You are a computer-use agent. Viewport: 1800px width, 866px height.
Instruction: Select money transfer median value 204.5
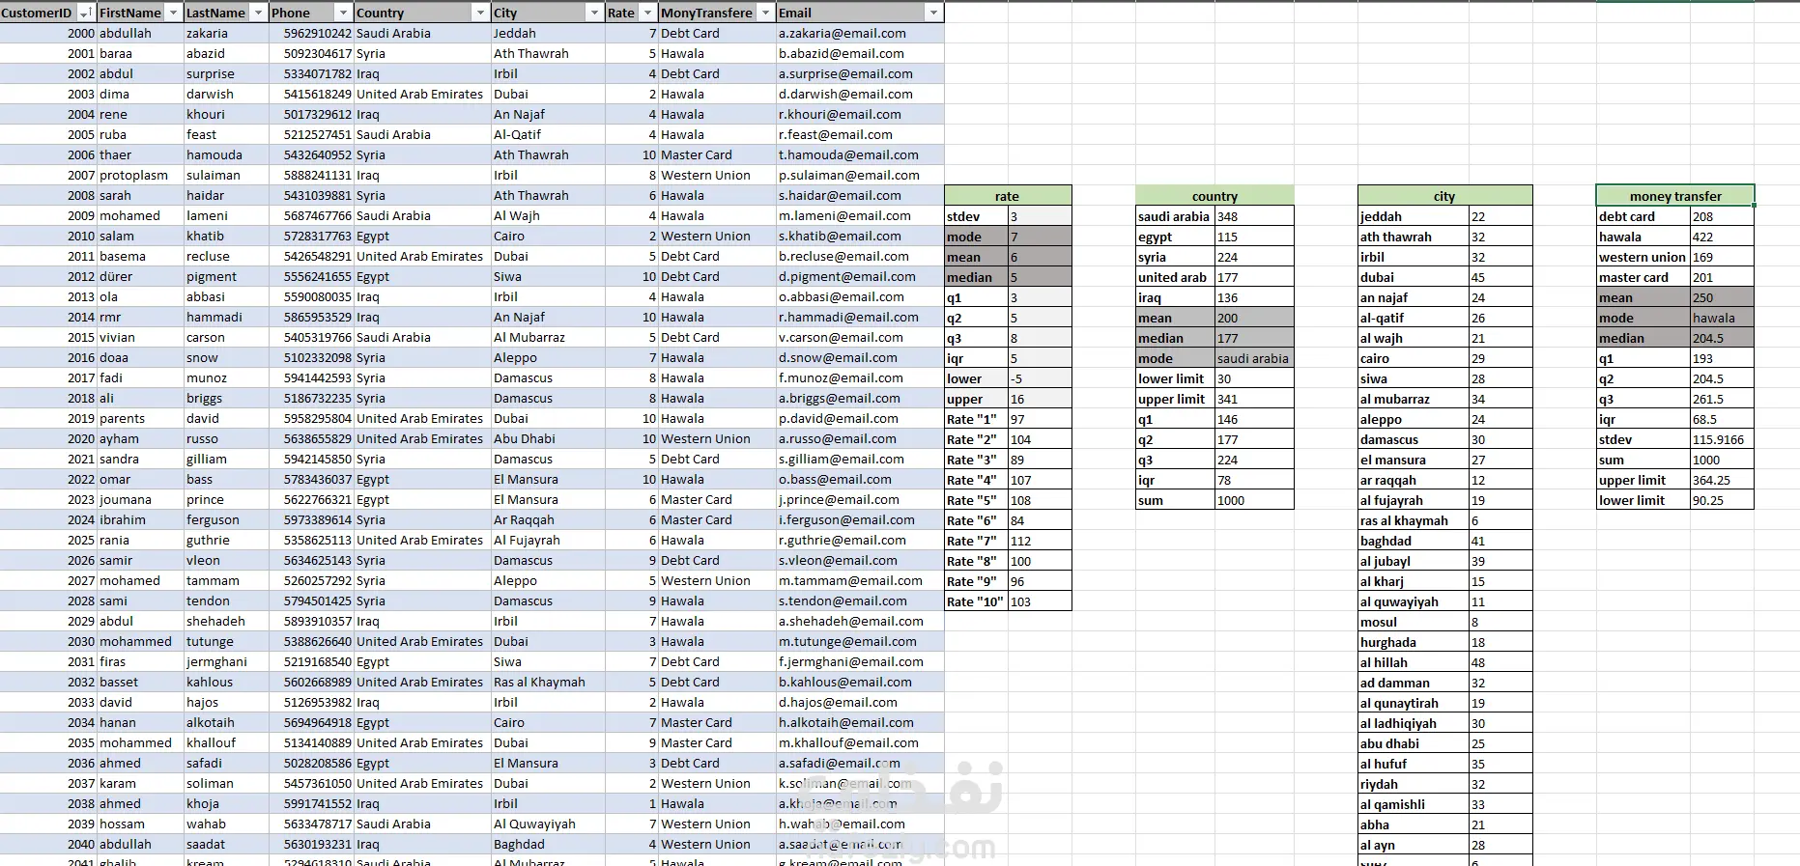click(x=1722, y=338)
